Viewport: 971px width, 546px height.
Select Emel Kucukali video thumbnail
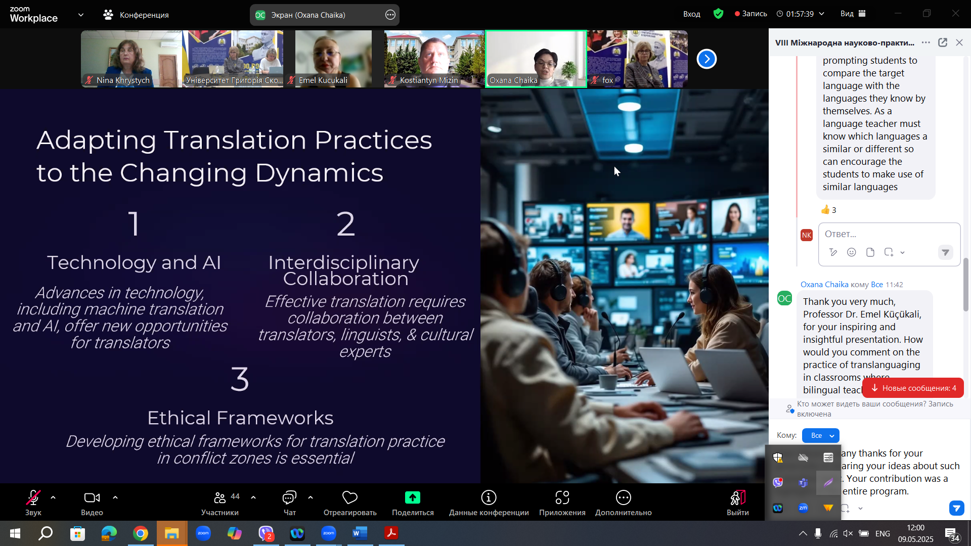[333, 59]
